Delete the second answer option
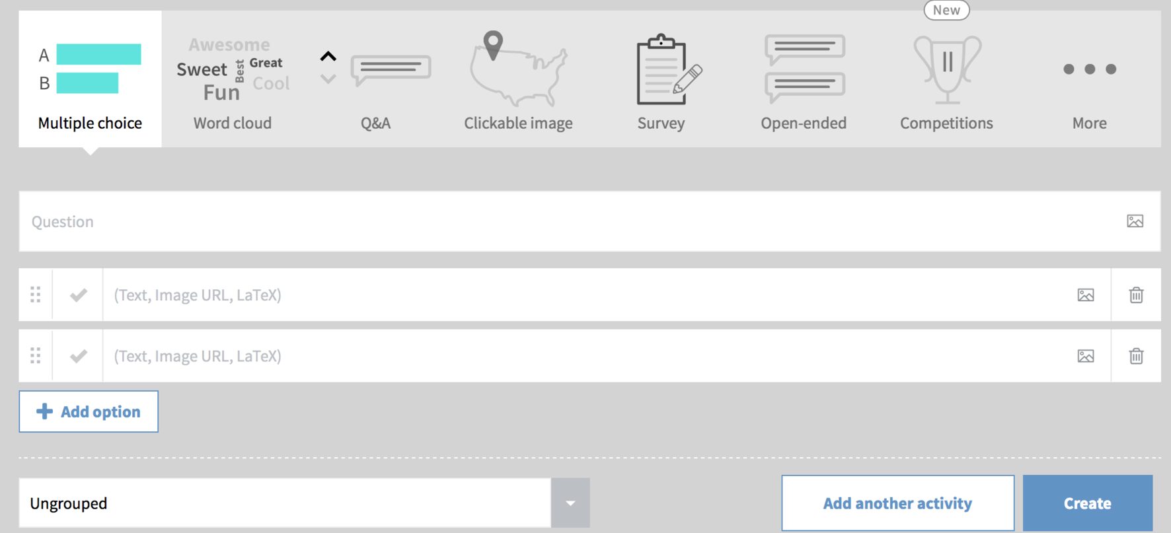The image size is (1171, 533). (1136, 356)
